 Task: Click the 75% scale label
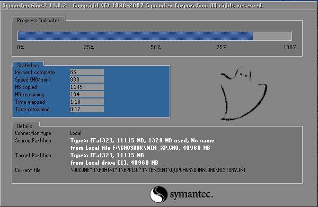pos(221,47)
